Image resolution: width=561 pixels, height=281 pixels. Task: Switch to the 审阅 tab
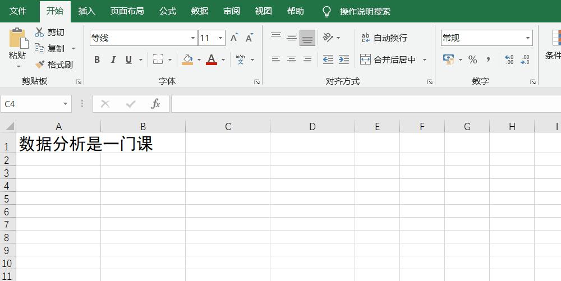click(232, 11)
